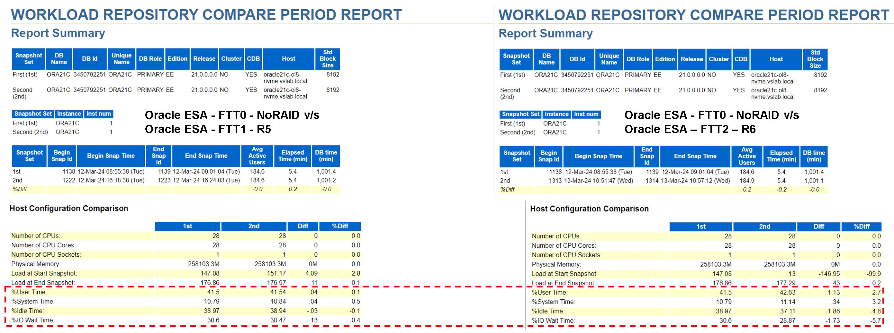The width and height of the screenshot is (894, 333).
Task: Select End Snap Id 1314
Action: coord(652,181)
